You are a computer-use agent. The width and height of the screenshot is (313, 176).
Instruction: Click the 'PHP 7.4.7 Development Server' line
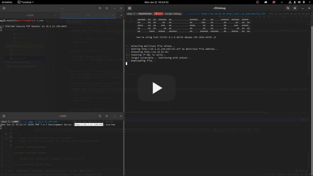(57, 125)
